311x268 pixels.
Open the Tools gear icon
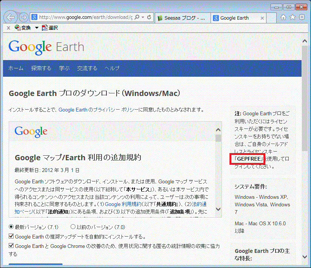[x=302, y=17]
